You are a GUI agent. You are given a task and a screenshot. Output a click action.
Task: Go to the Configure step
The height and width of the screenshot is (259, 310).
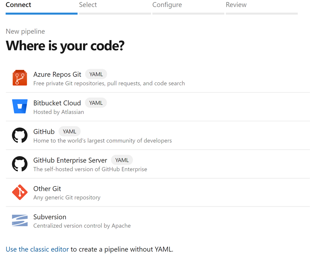click(x=167, y=5)
